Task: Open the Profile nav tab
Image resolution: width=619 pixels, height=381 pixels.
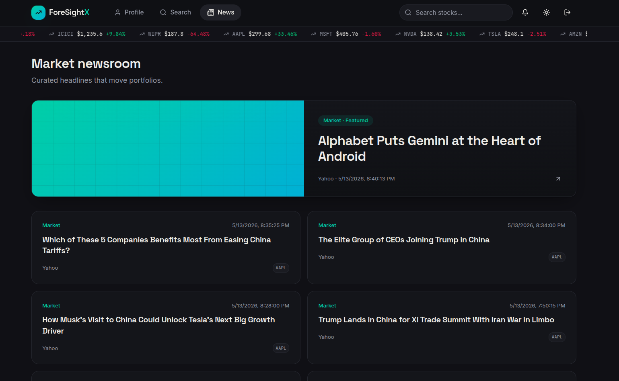Action: pyautogui.click(x=129, y=12)
